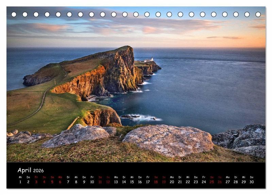Click the red Sunday date 19
The width and height of the screenshot is (272, 195).
pos(164,182)
